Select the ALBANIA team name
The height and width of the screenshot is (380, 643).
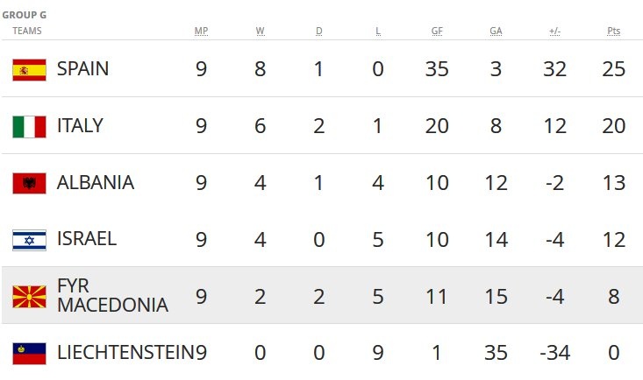95,183
